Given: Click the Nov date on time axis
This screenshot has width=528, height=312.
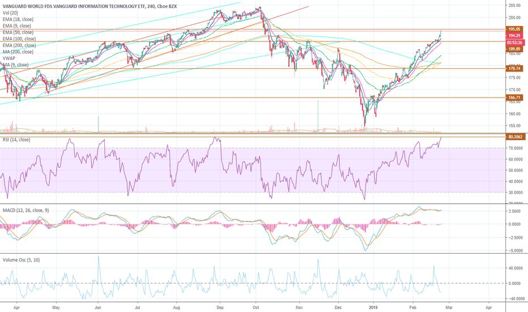Looking at the screenshot, I should (x=299, y=307).
